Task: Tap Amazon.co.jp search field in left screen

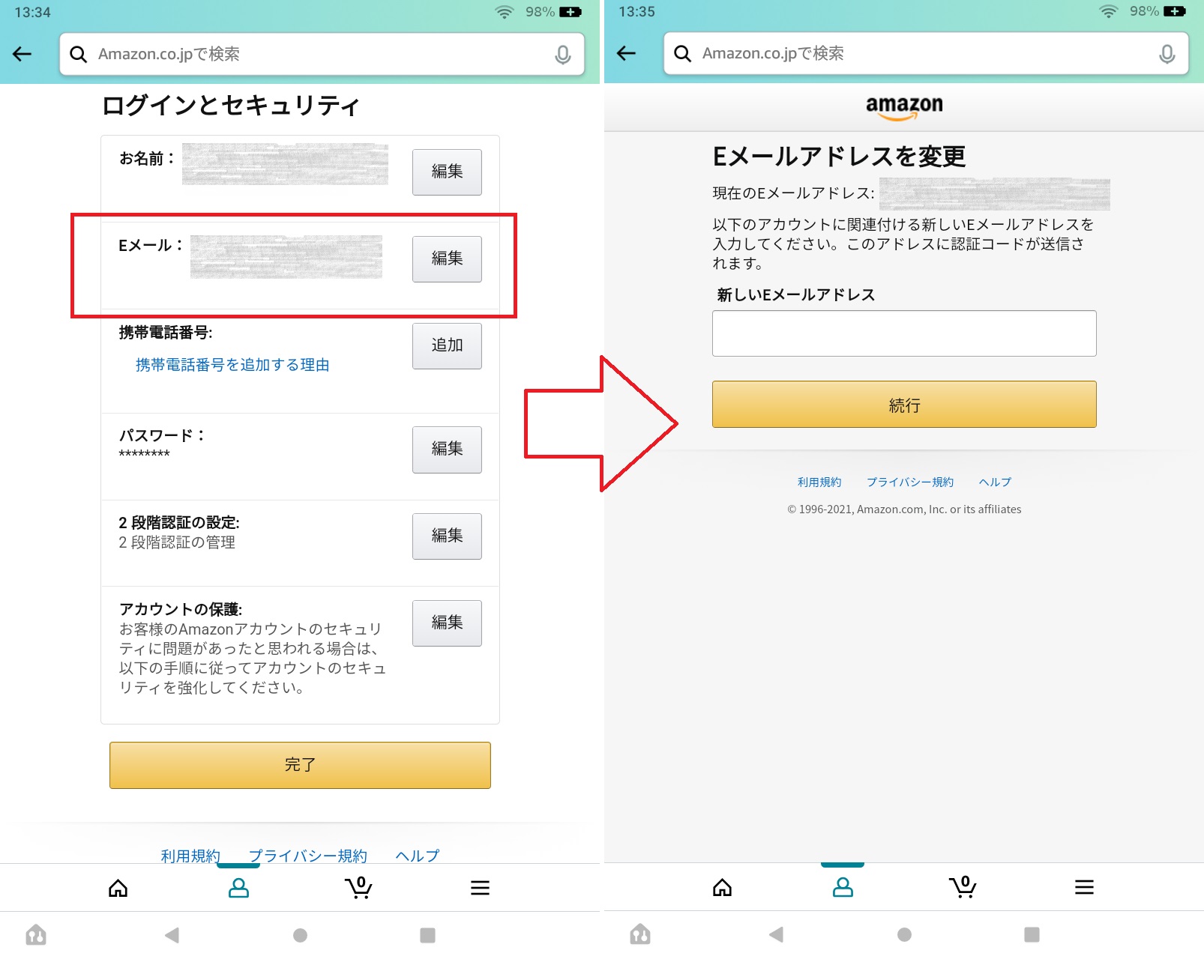Action: tap(322, 54)
